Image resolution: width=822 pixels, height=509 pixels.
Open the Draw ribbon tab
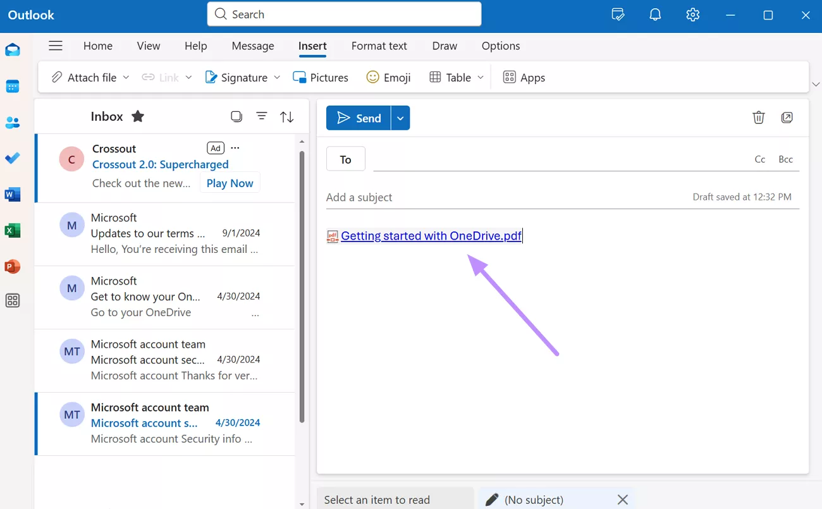444,46
